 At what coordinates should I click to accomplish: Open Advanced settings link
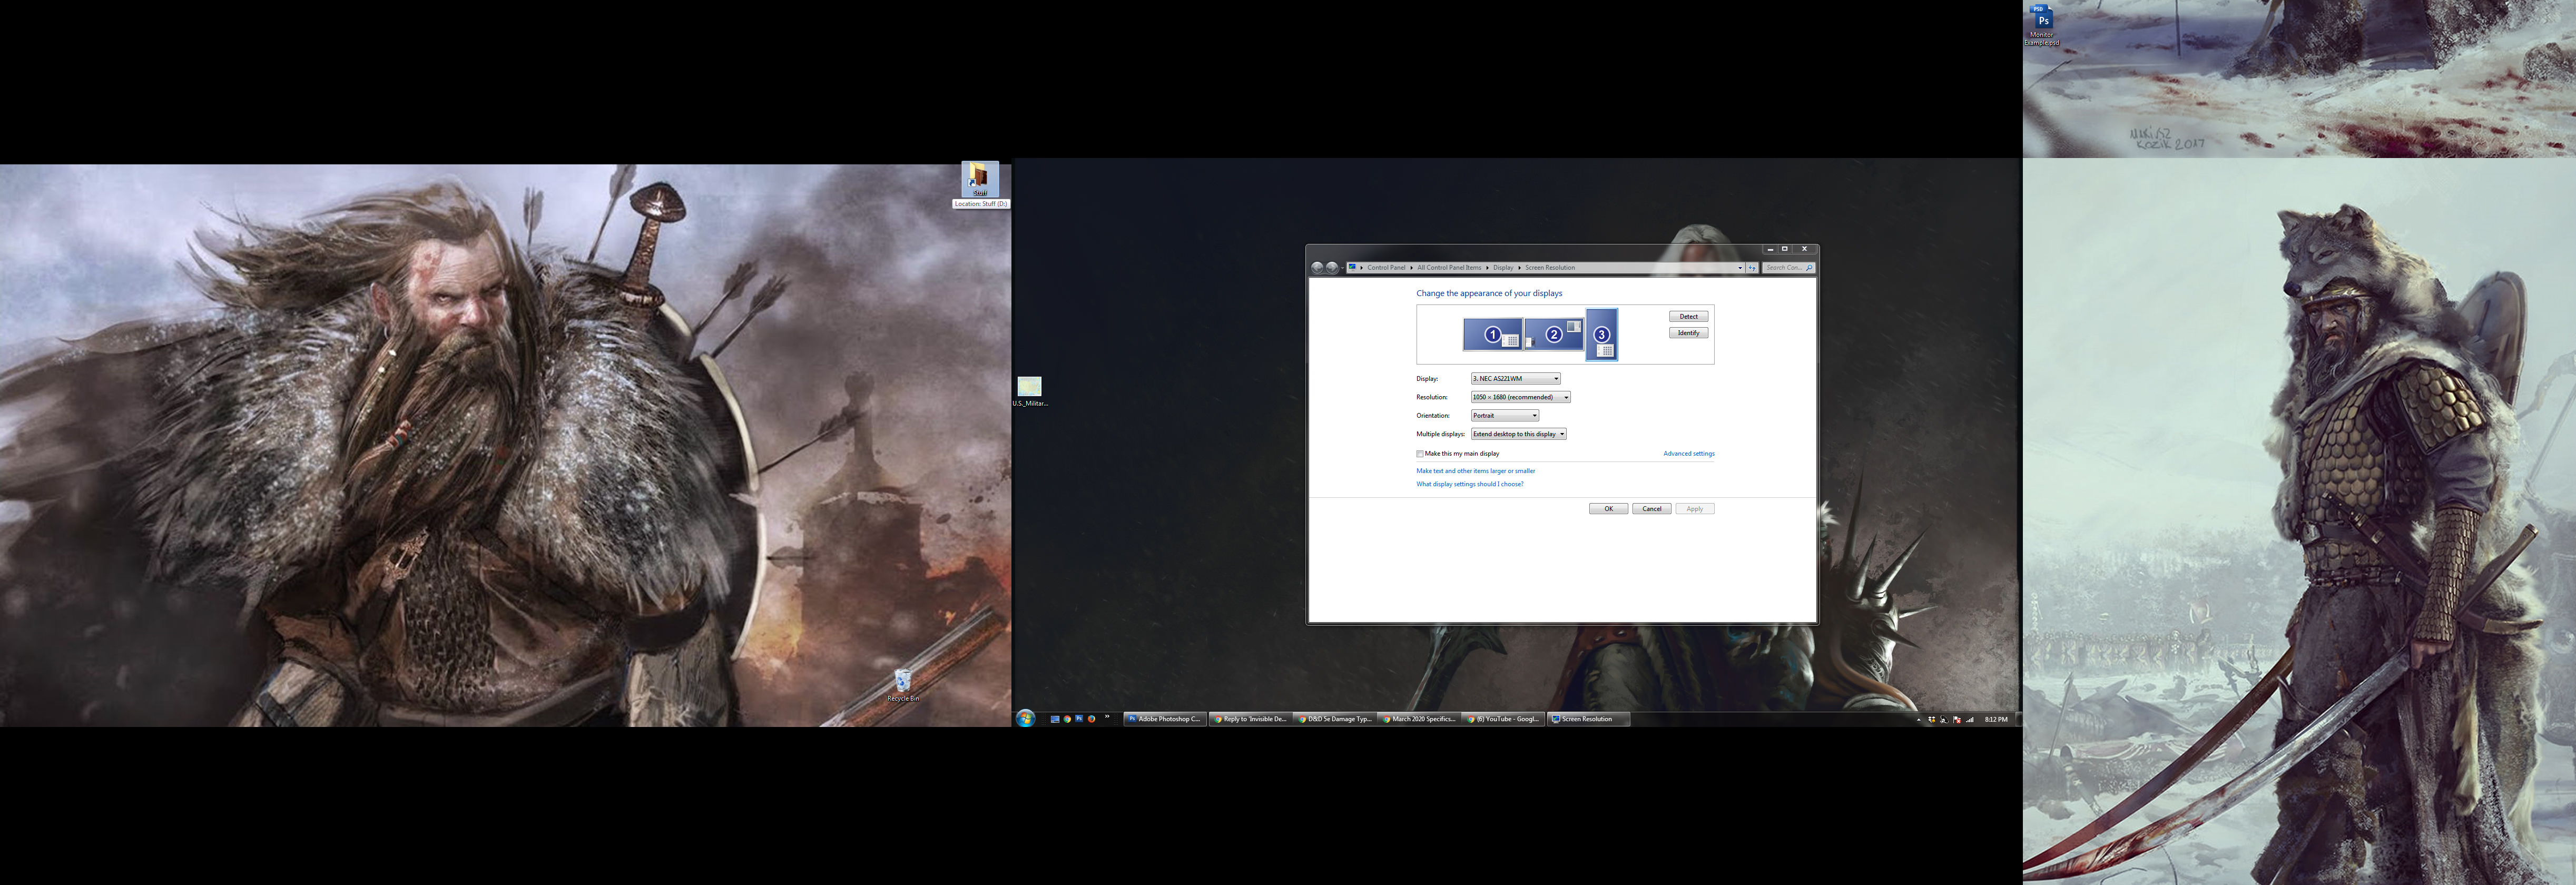(1688, 454)
